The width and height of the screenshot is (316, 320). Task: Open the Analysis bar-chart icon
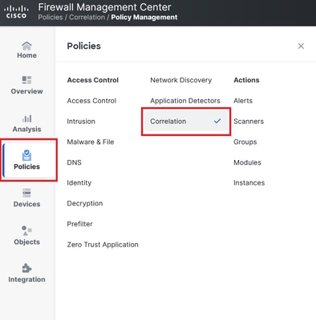[26, 118]
